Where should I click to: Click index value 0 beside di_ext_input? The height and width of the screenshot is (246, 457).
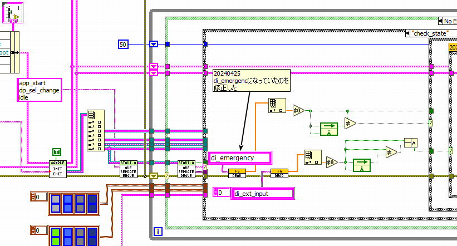pyautogui.click(x=224, y=193)
